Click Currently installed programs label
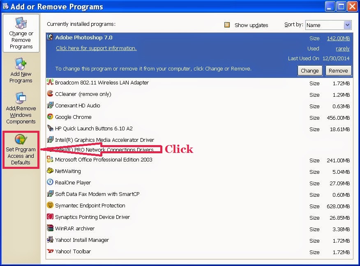The image size is (360, 266). point(81,24)
